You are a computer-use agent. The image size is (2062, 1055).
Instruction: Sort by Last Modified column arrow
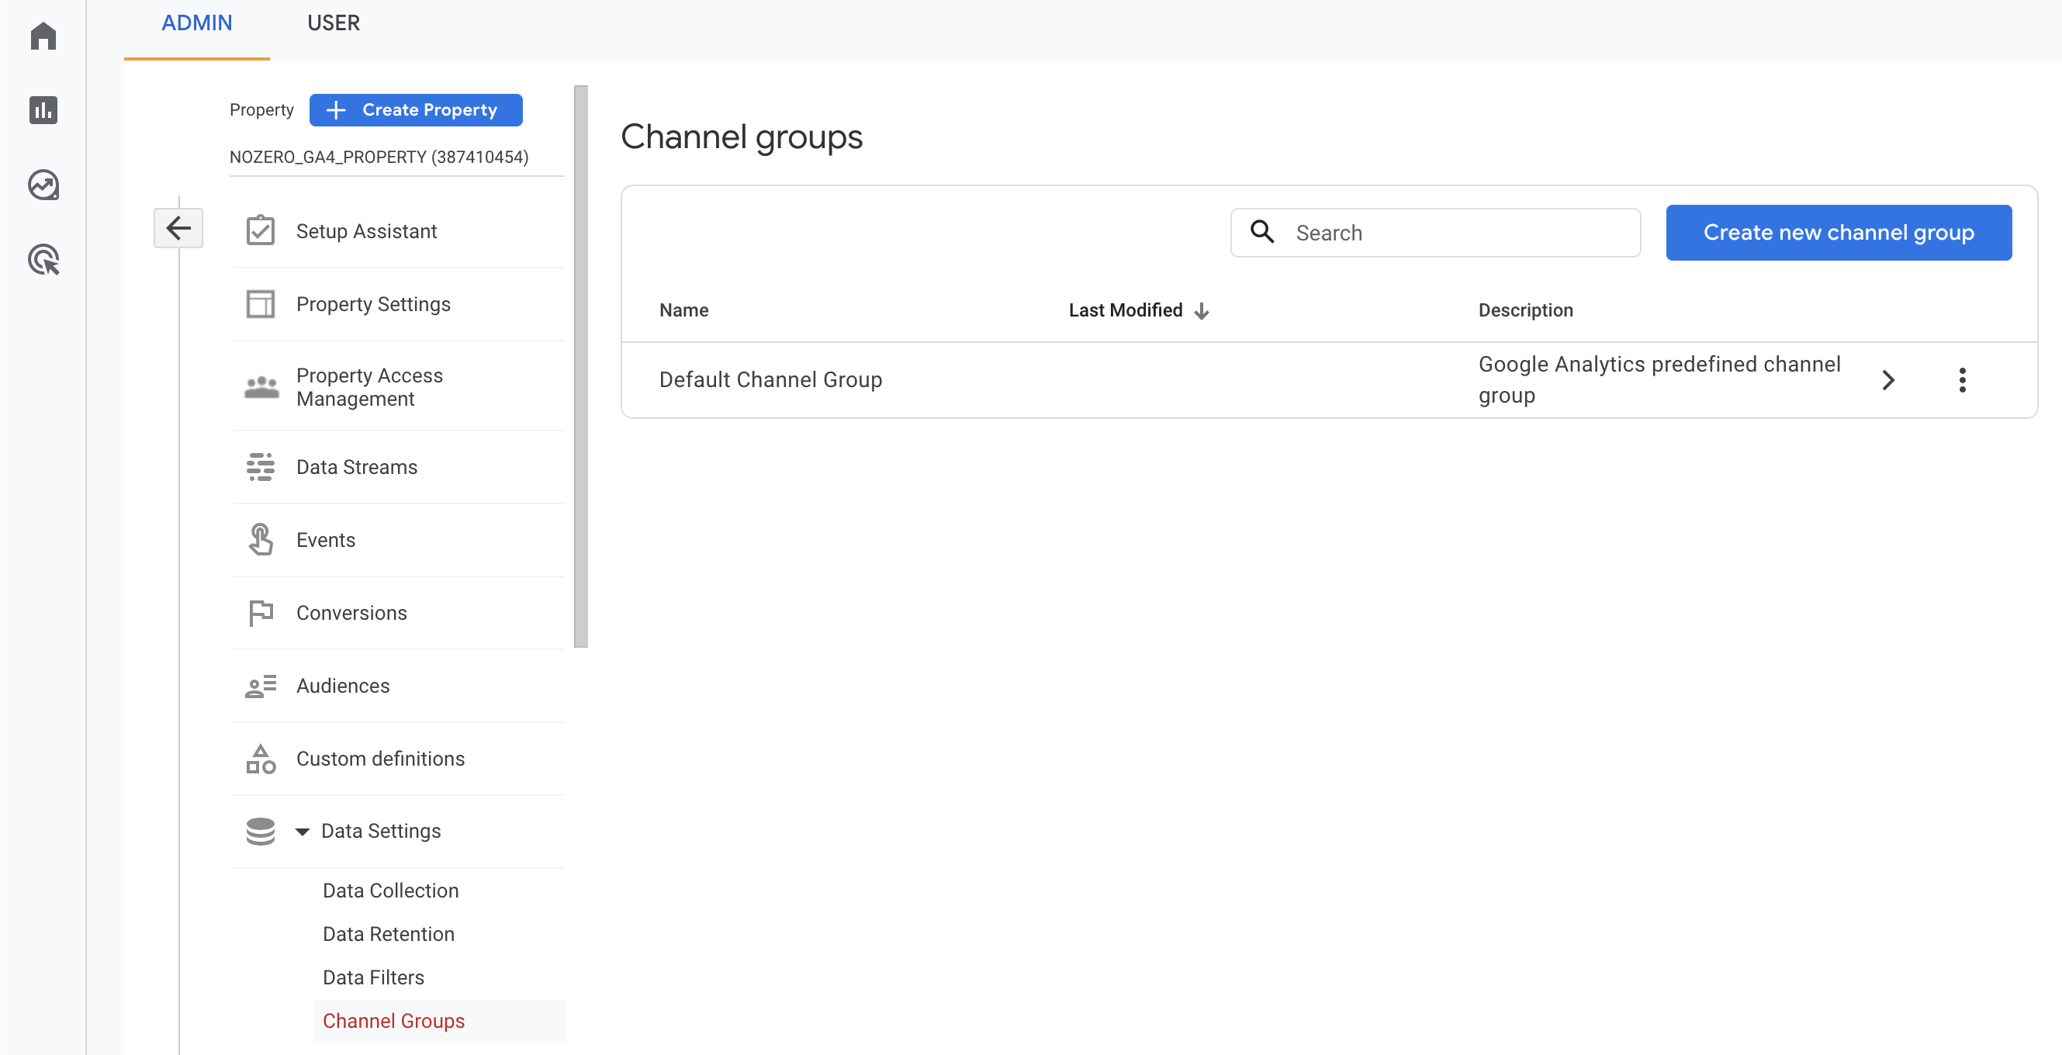(x=1201, y=310)
